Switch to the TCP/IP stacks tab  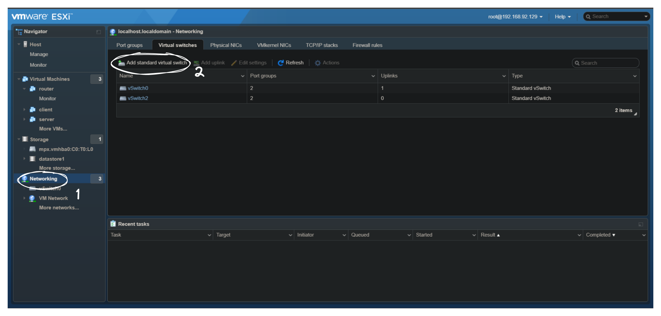322,45
